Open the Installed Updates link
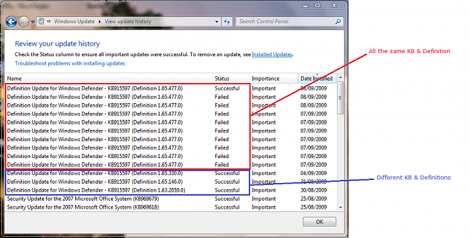This screenshot has height=238, width=470. pos(272,54)
